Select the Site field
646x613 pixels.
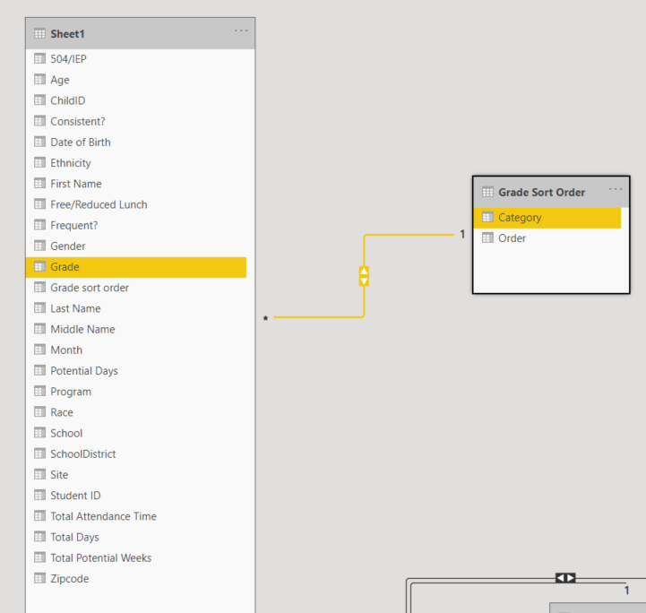(136, 475)
